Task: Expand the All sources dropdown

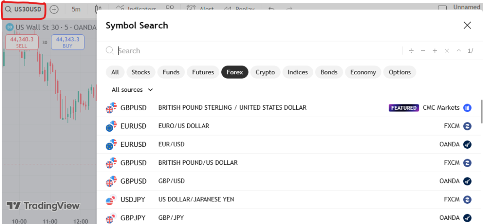Action: click(x=132, y=90)
